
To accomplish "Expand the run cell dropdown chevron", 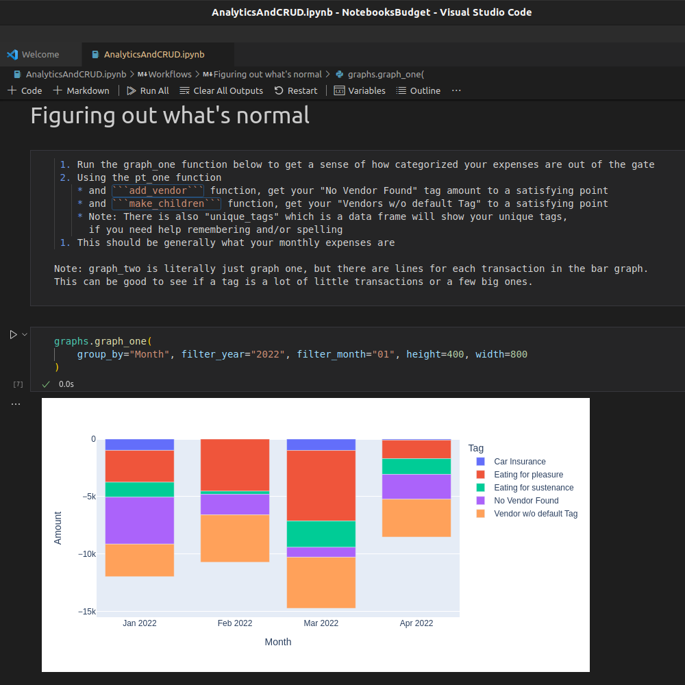I will pos(25,335).
